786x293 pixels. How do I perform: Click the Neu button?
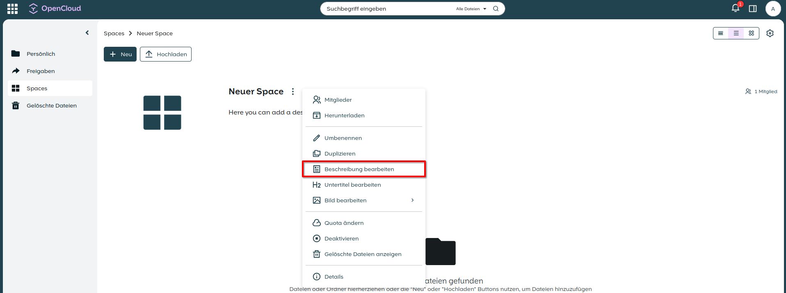(x=120, y=54)
